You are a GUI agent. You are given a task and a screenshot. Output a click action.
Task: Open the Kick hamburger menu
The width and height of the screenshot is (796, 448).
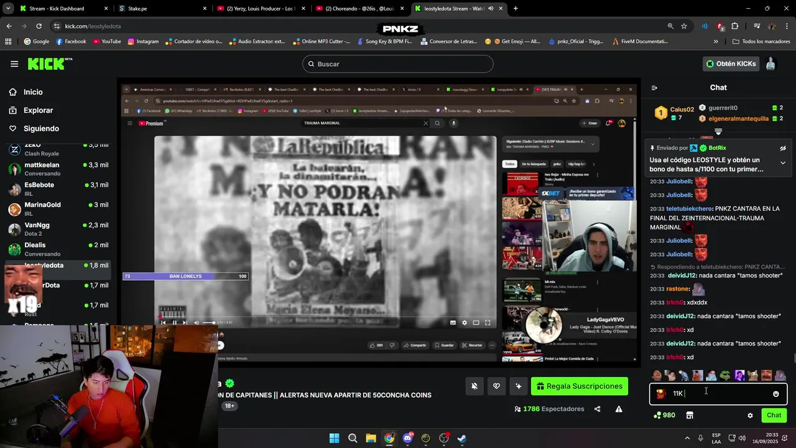tap(14, 63)
